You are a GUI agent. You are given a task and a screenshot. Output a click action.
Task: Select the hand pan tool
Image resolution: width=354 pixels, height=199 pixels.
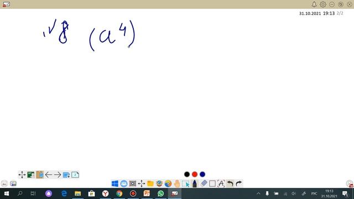(177, 184)
